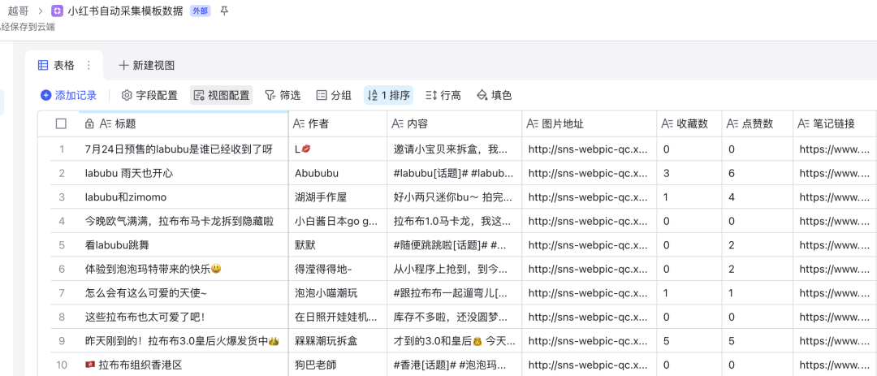Select the author cell '狗巴老師'
The height and width of the screenshot is (376, 877).
click(338, 365)
